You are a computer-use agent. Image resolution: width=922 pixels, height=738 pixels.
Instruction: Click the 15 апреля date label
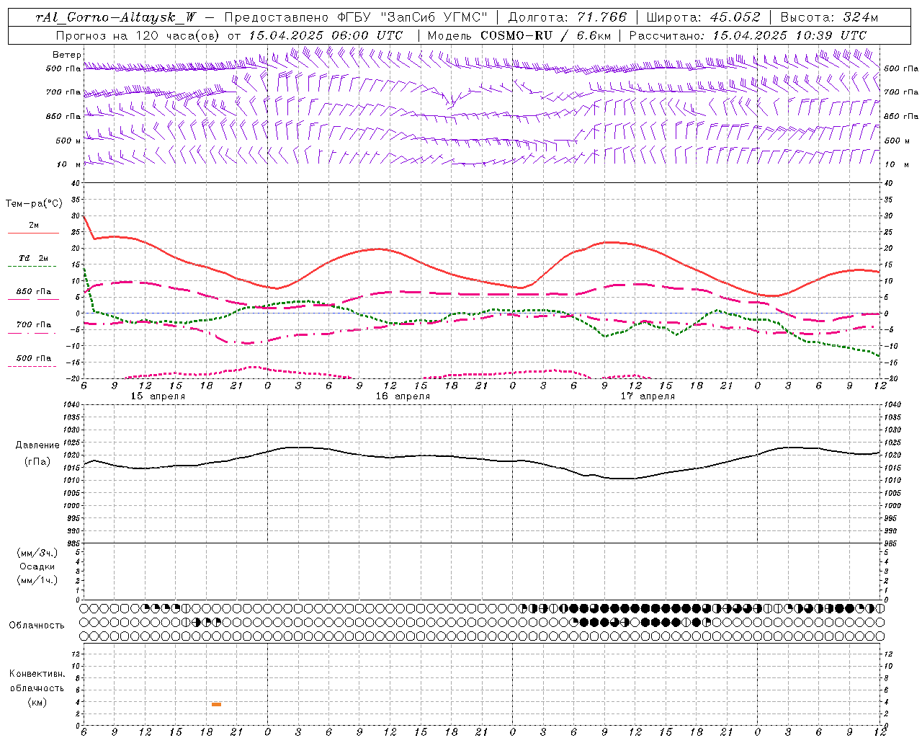pos(157,396)
